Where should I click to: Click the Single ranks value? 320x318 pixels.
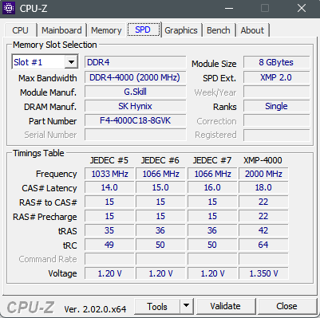coord(276,106)
